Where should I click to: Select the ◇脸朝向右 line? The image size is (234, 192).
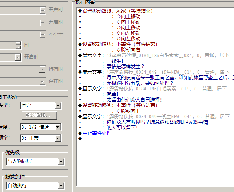pos(129,50)
